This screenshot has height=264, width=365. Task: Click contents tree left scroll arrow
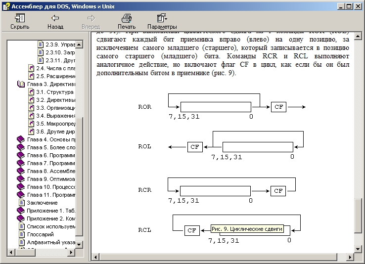click(x=11, y=252)
